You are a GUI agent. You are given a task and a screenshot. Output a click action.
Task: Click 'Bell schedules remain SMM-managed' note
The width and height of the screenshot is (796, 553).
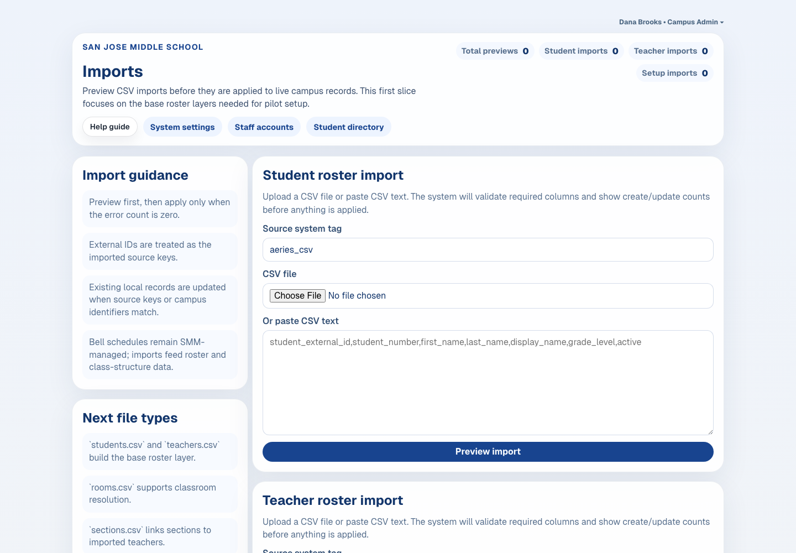(160, 354)
